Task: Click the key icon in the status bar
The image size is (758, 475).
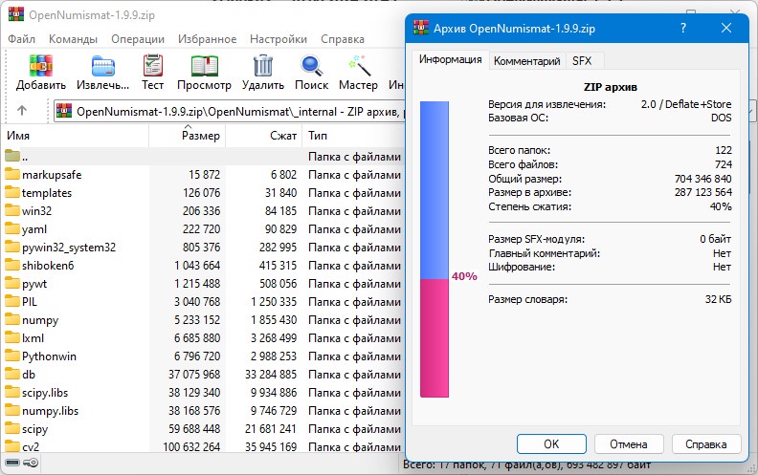Action: pyautogui.click(x=31, y=463)
